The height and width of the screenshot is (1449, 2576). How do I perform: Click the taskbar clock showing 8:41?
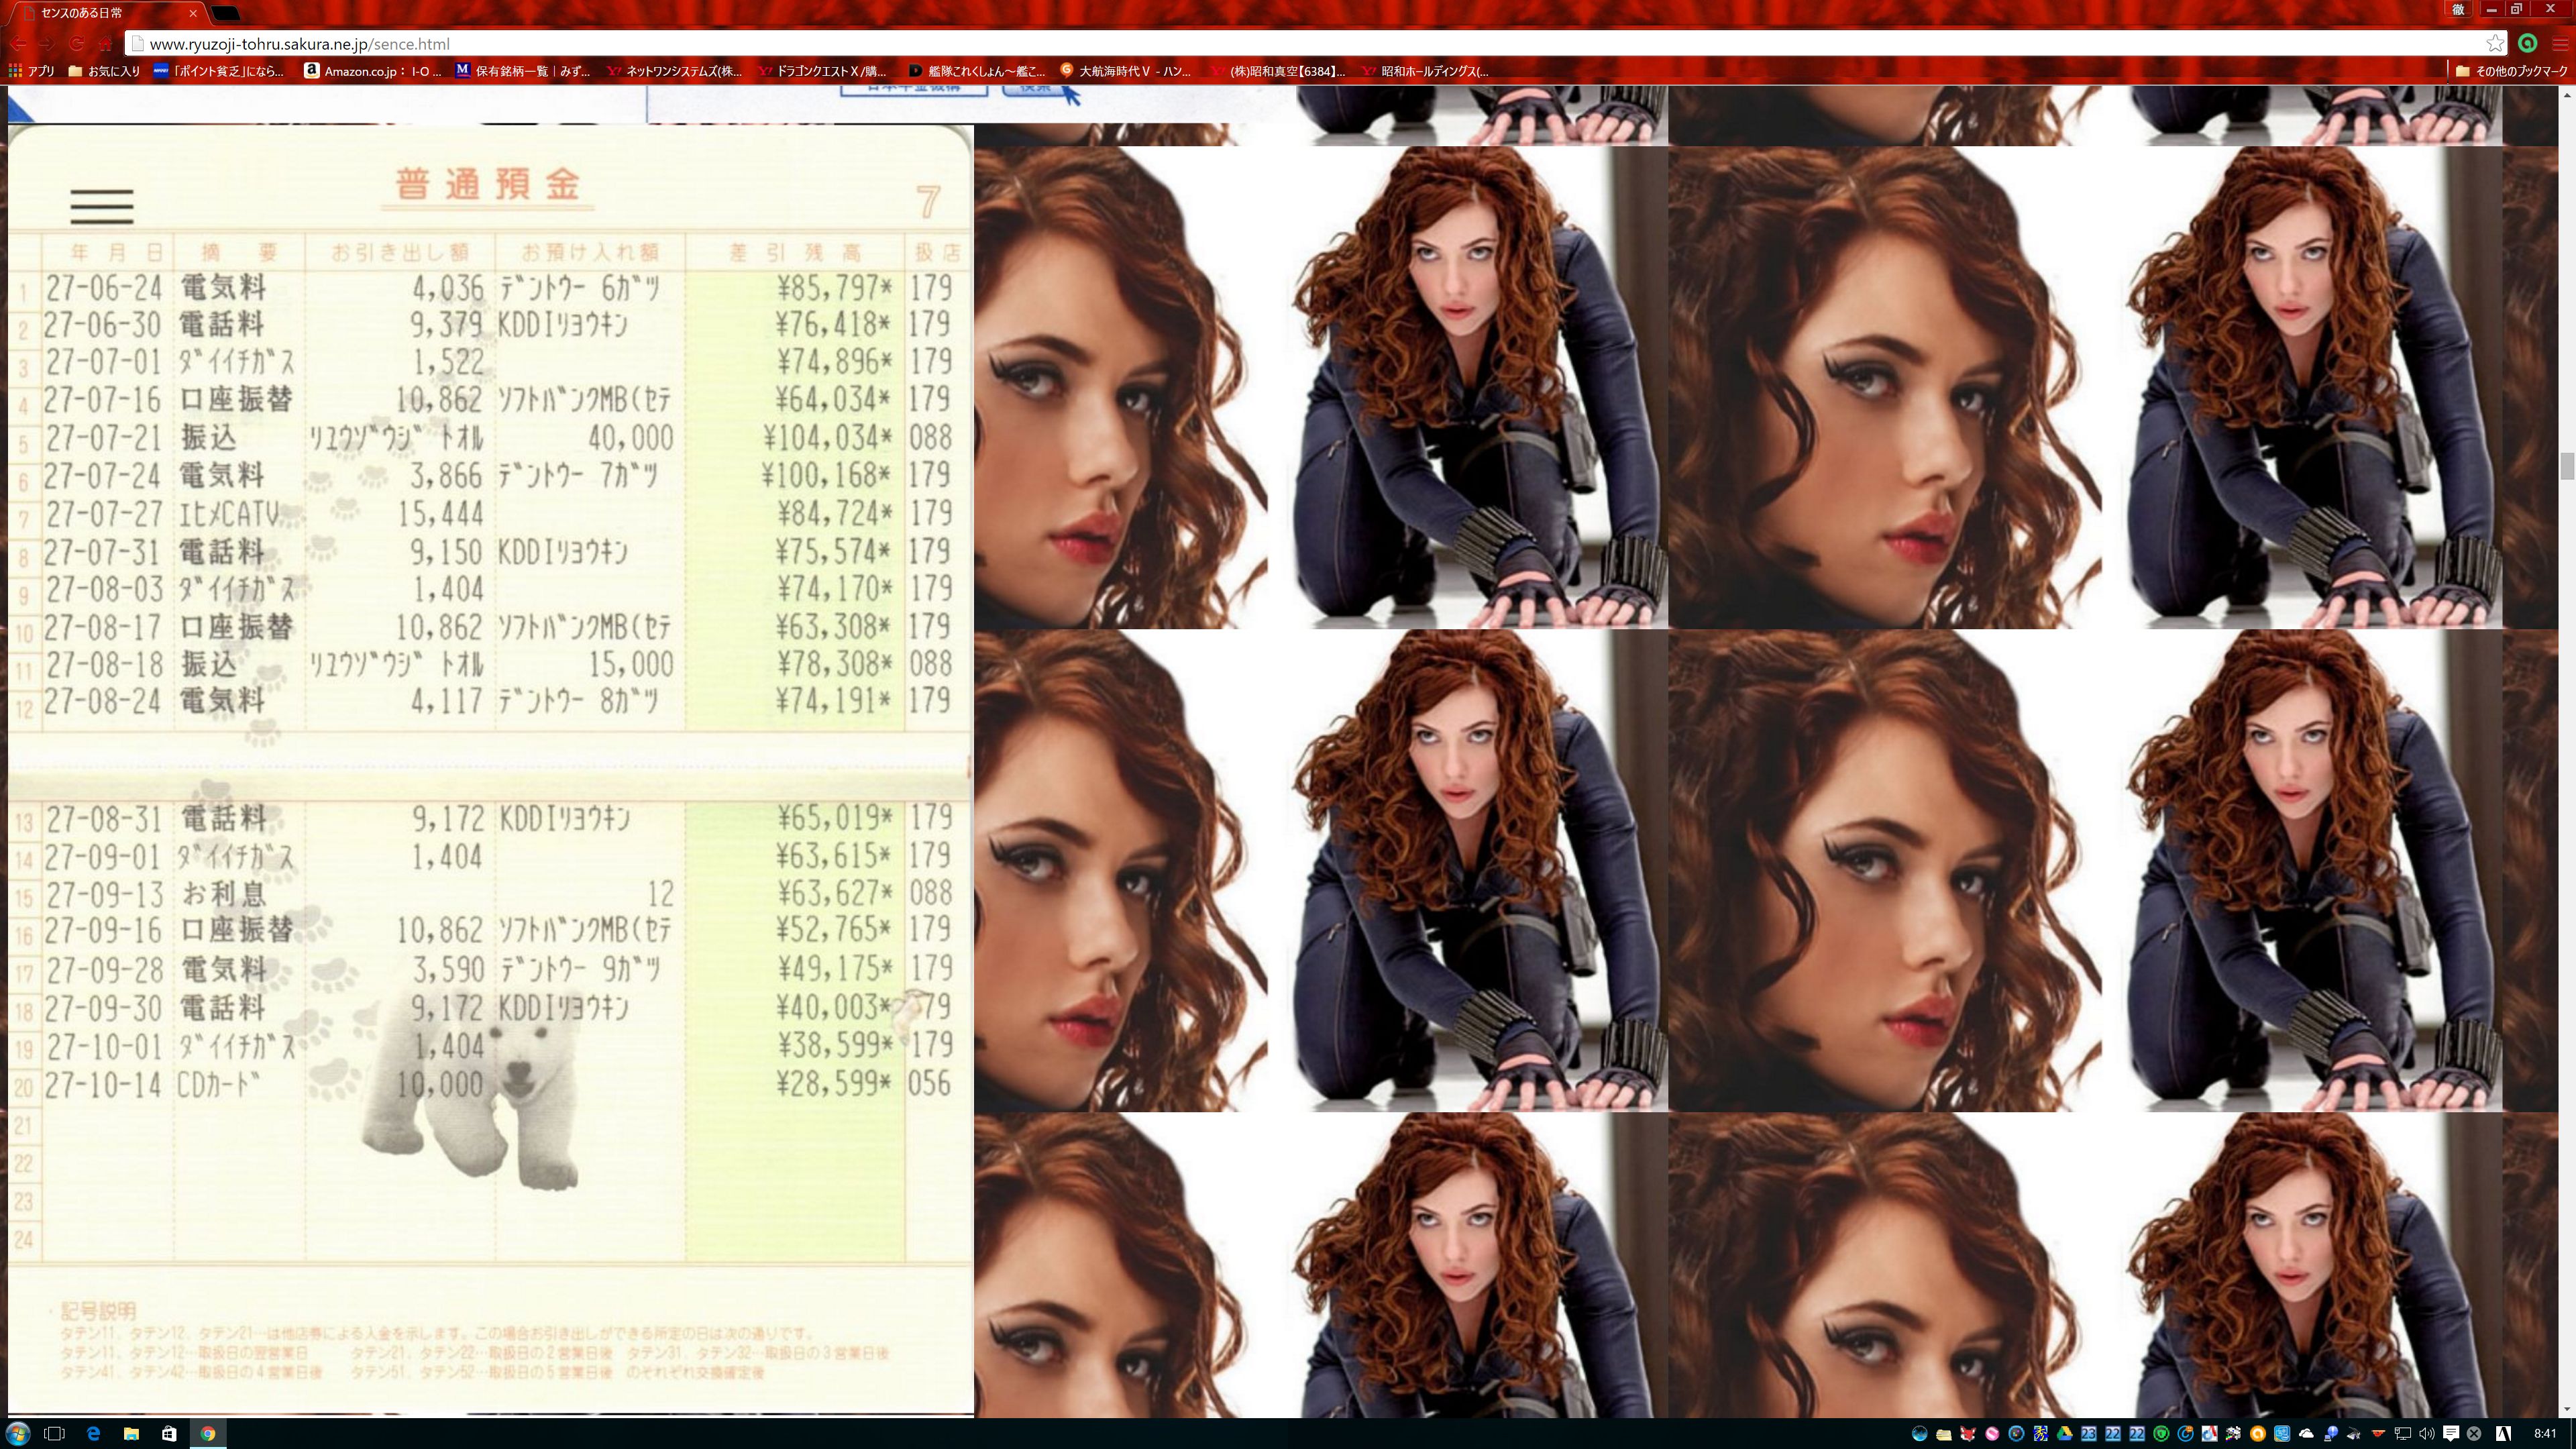pyautogui.click(x=2545, y=1434)
